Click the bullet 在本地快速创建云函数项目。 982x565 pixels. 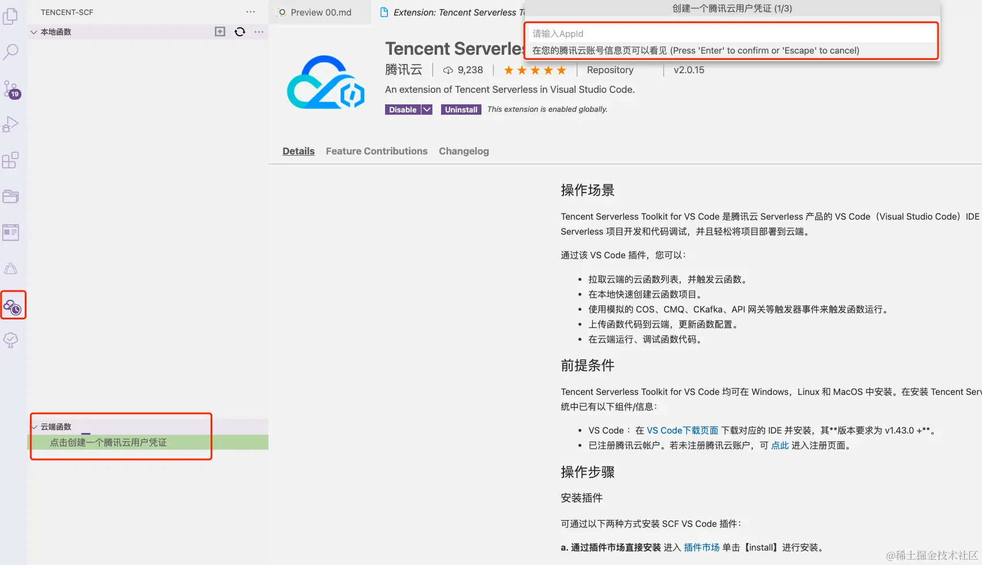tap(647, 295)
